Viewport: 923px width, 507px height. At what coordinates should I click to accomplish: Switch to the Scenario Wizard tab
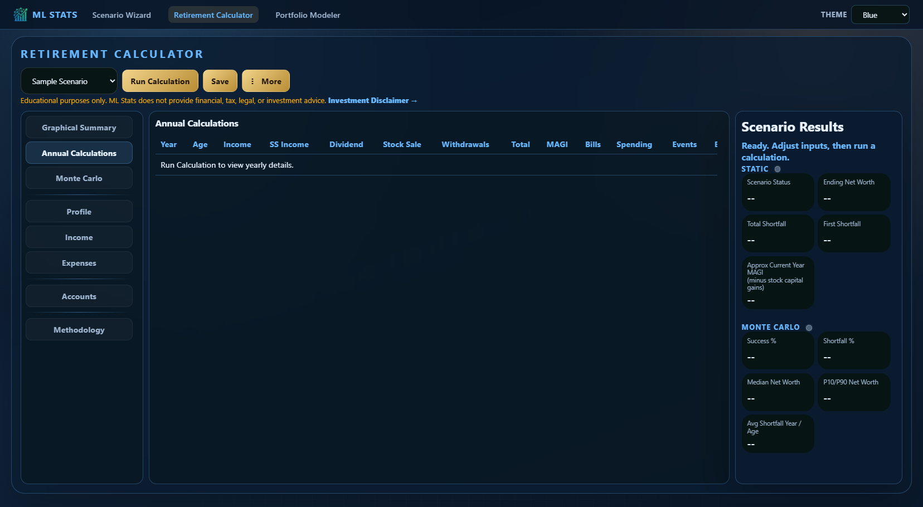click(122, 15)
